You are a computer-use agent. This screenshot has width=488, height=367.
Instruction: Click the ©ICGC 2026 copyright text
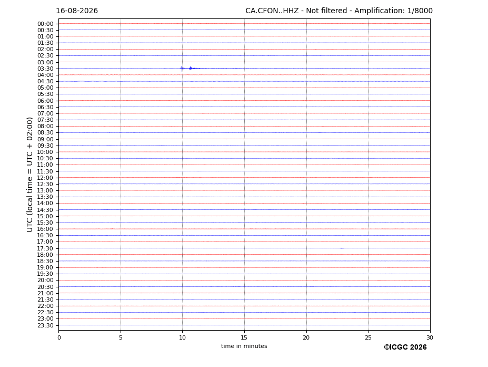(405, 347)
